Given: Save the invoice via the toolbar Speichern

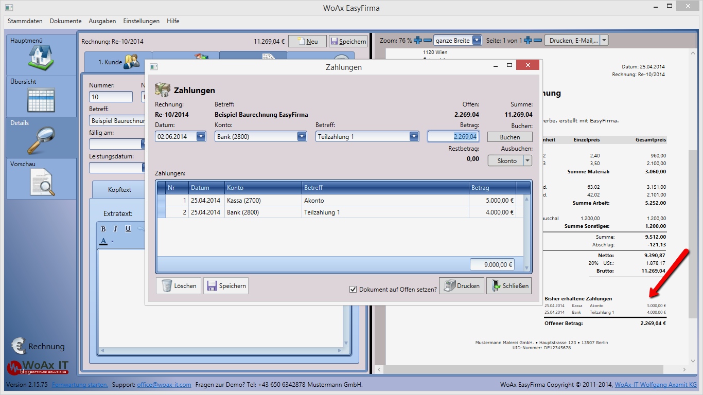Looking at the screenshot, I should point(348,42).
